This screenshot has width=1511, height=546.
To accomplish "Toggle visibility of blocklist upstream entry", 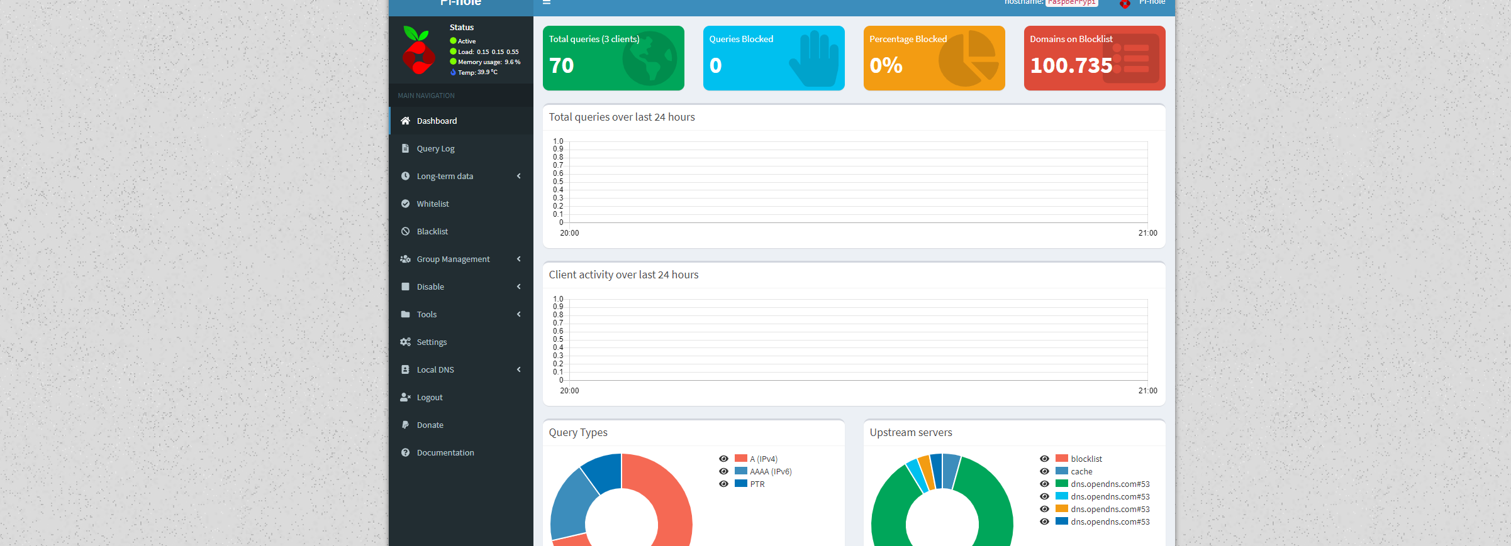I will [1044, 459].
